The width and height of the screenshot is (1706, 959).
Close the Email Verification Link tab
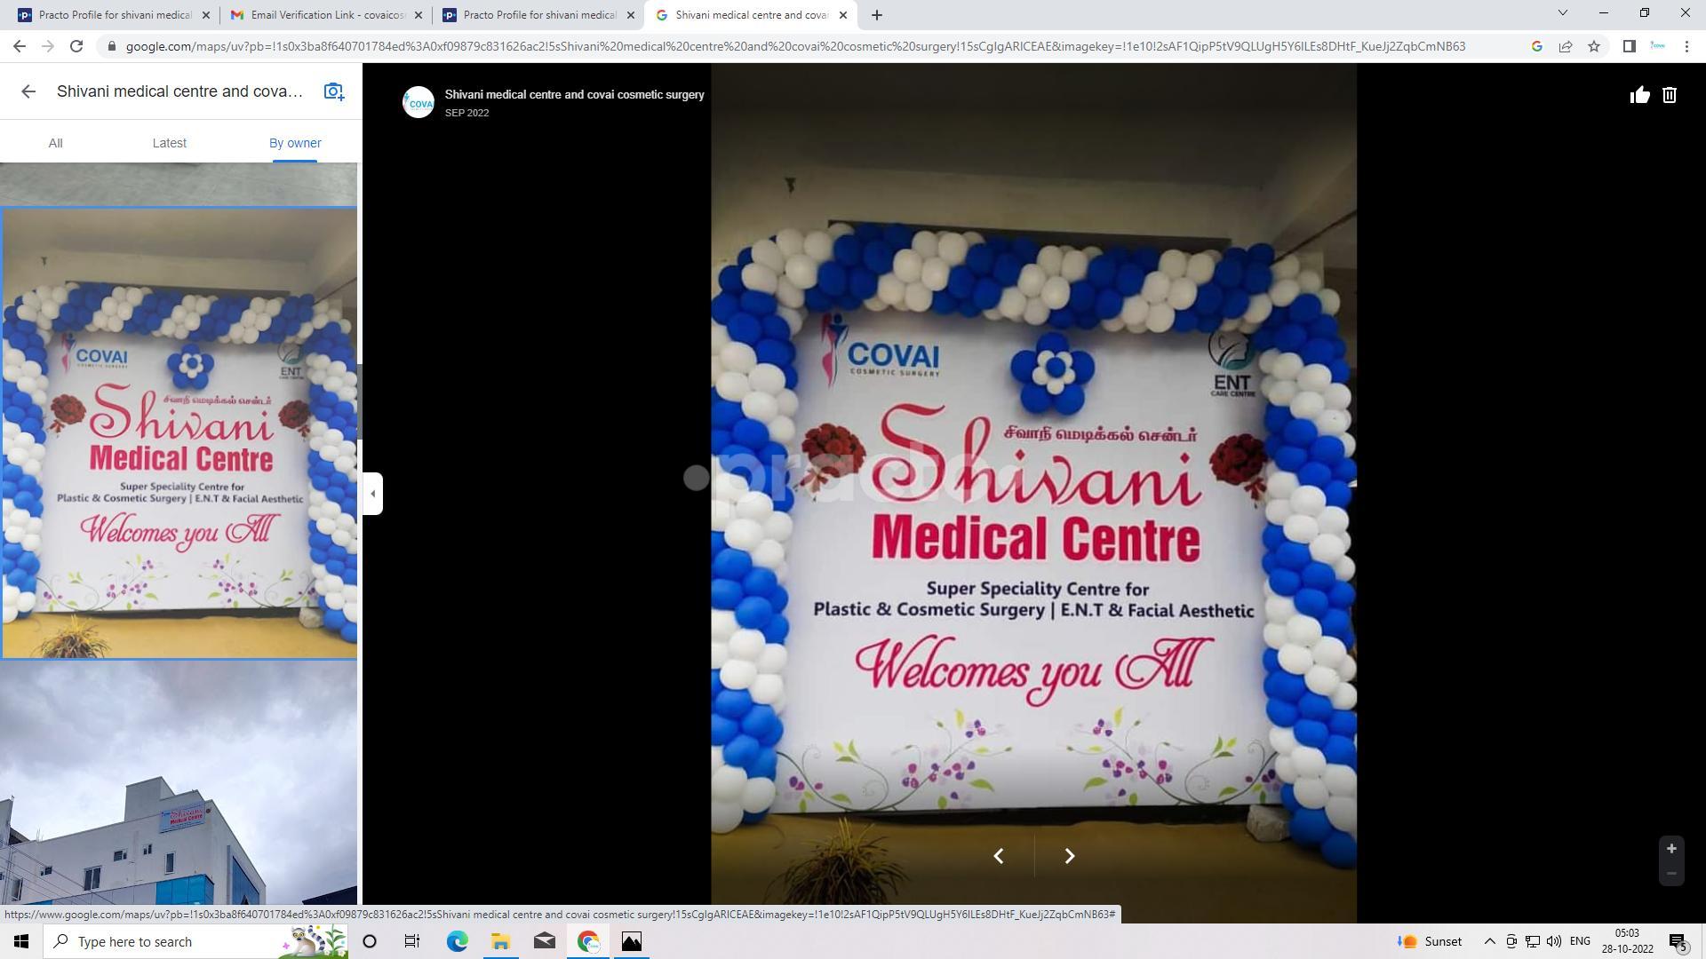click(419, 15)
